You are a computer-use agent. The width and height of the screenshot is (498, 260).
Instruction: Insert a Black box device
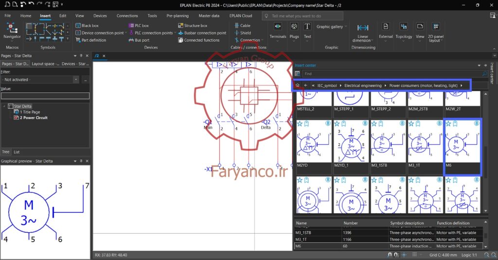coord(87,25)
